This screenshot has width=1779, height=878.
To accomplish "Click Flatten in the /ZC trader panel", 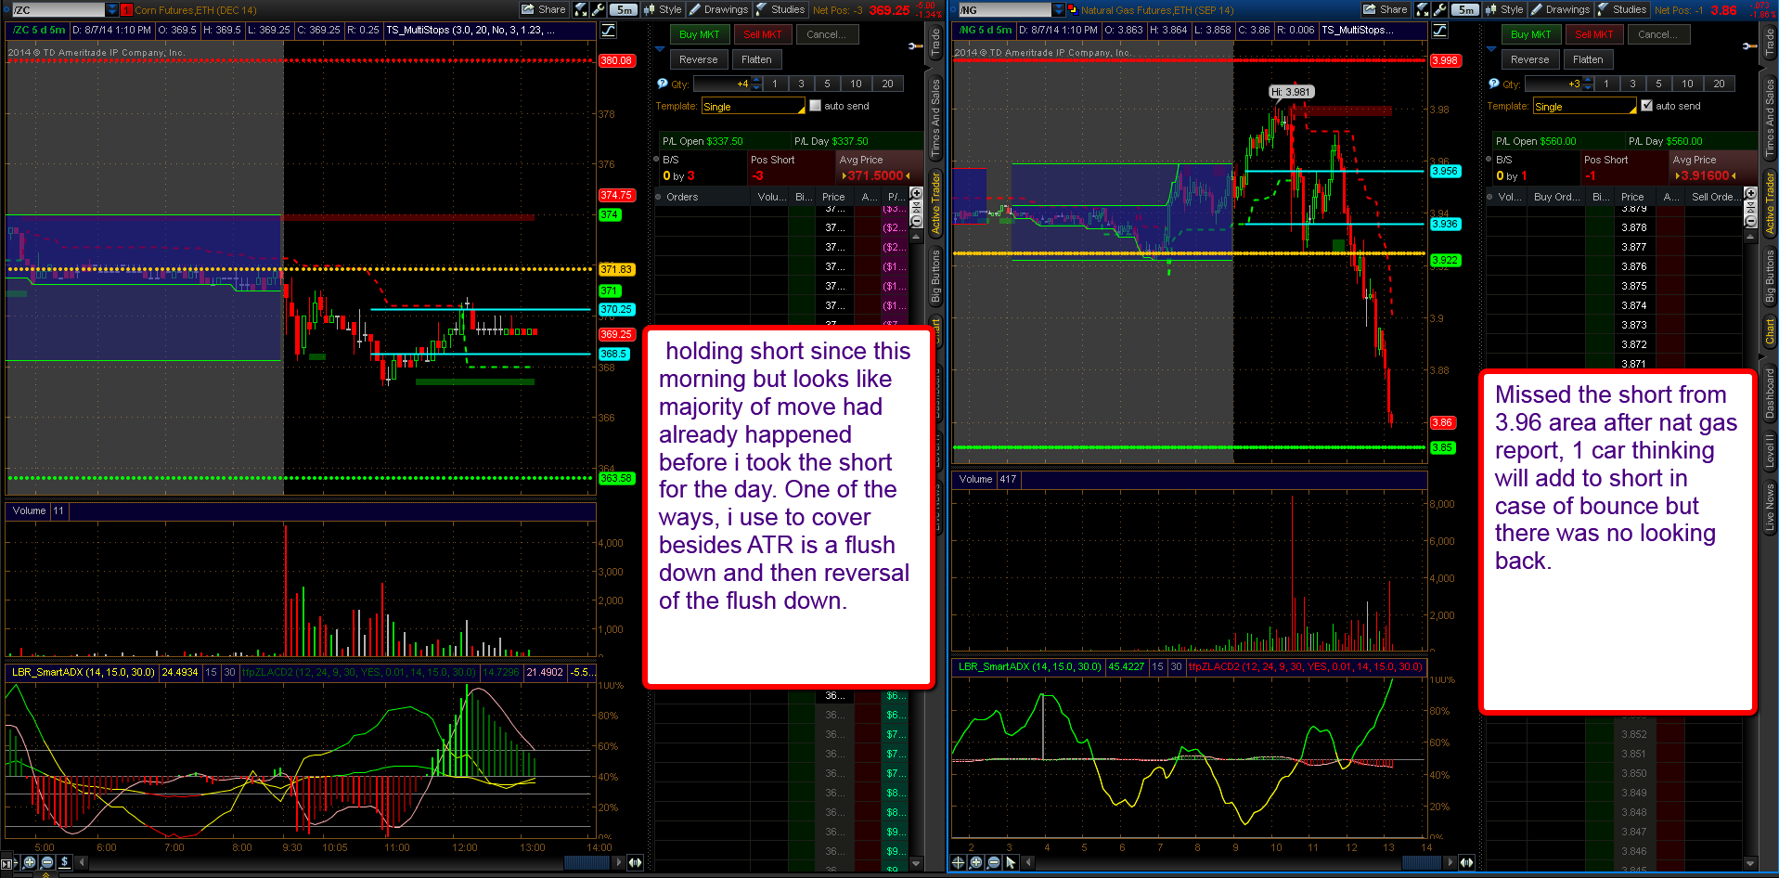I will pyautogui.click(x=756, y=59).
